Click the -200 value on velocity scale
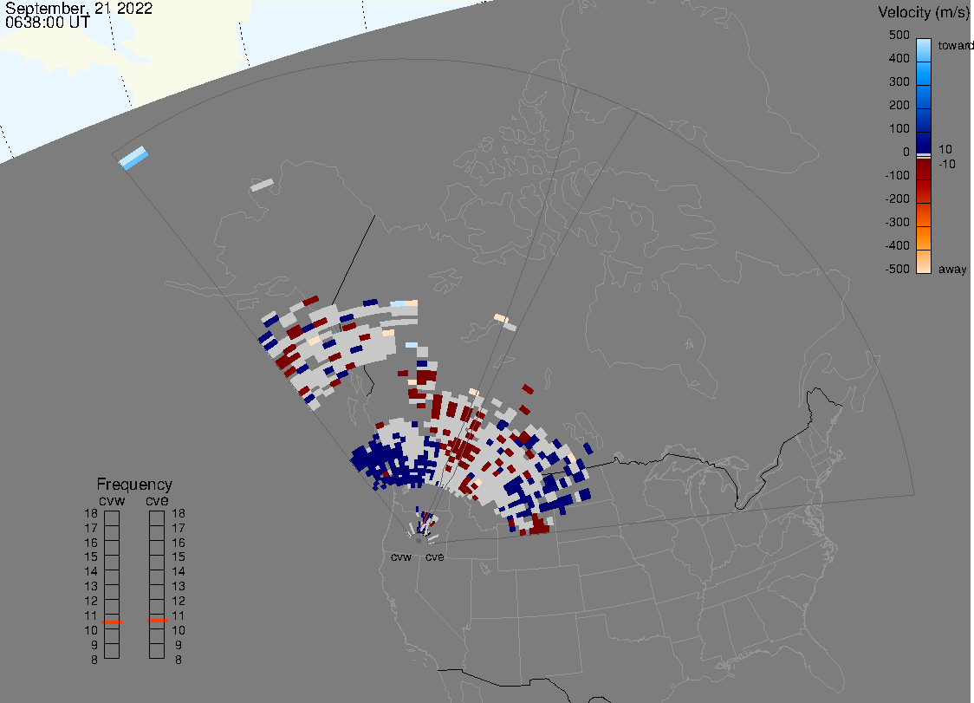The image size is (974, 703). tap(897, 199)
